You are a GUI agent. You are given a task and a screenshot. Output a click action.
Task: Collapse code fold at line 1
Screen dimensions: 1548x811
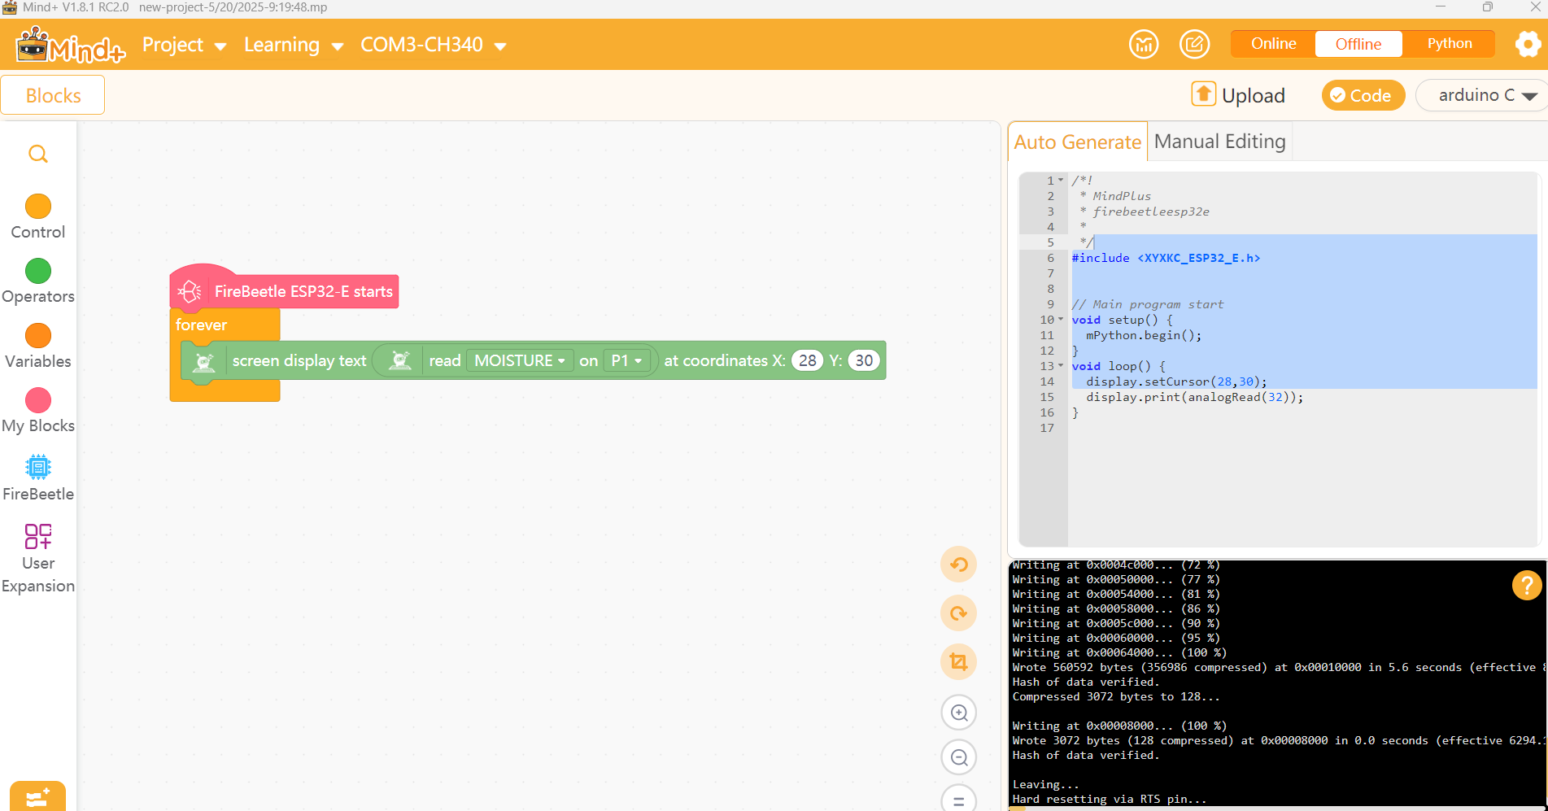(1061, 181)
